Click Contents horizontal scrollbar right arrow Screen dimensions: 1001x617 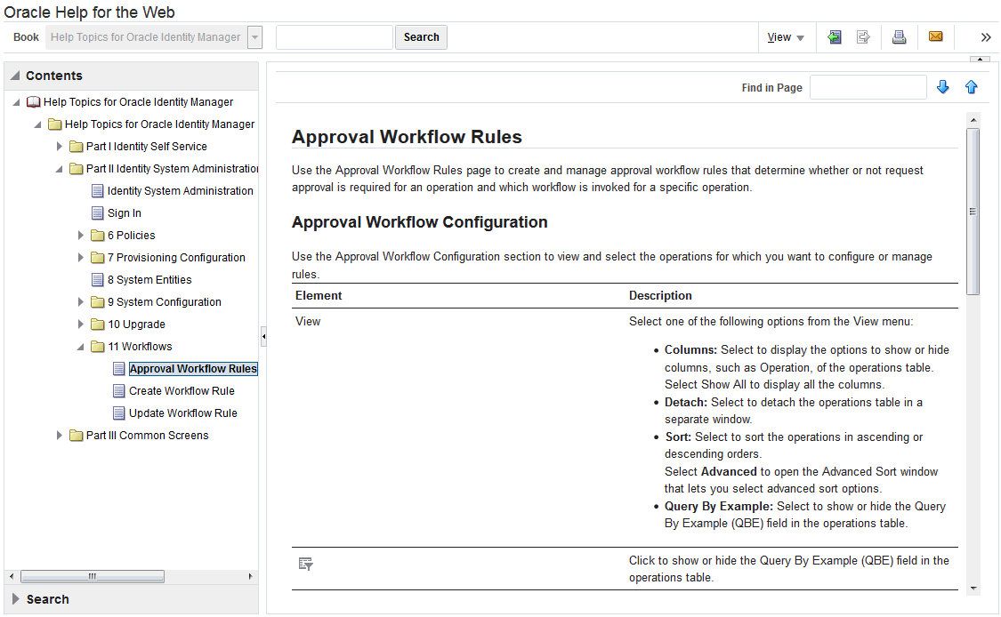[x=250, y=576]
